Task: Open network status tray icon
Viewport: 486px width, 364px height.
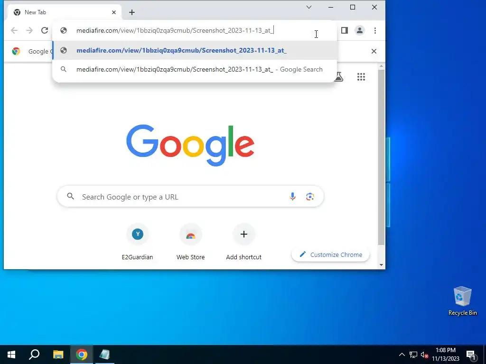Action: tap(413, 355)
